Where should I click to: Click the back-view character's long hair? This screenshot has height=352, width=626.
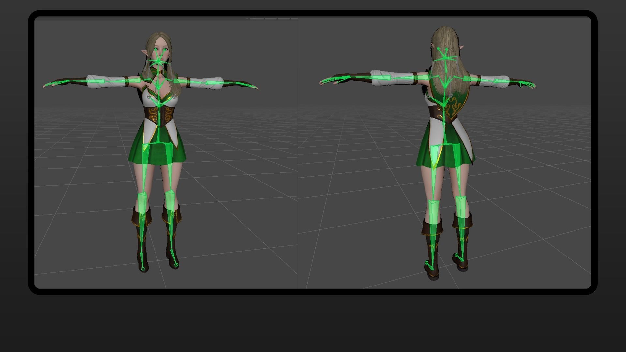click(x=447, y=60)
